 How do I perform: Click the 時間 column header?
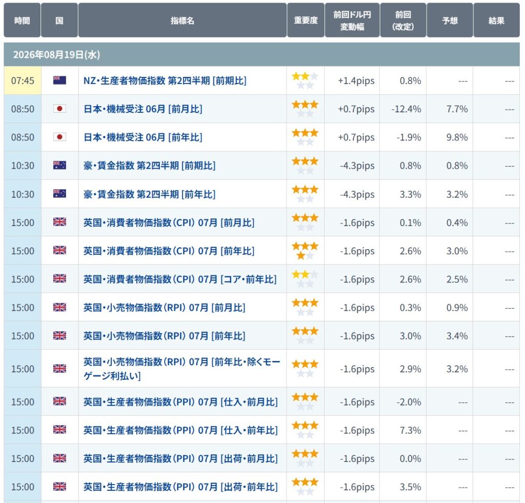tap(22, 20)
